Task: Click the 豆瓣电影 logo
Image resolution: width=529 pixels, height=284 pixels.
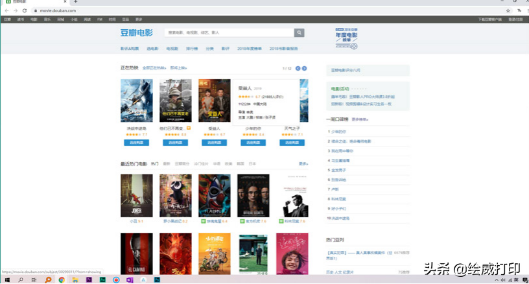Action: [x=137, y=32]
